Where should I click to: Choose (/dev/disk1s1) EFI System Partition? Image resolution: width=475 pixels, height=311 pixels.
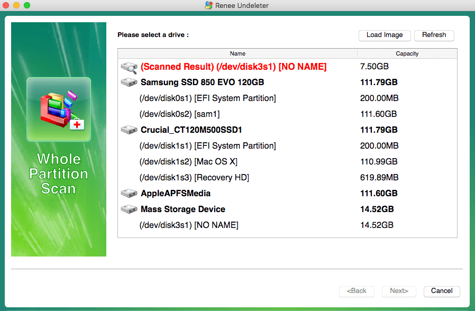[207, 145]
